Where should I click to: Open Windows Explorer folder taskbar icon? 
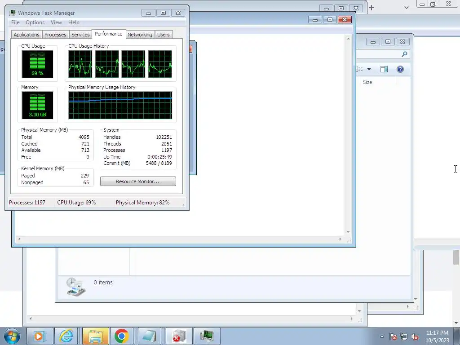[96, 336]
